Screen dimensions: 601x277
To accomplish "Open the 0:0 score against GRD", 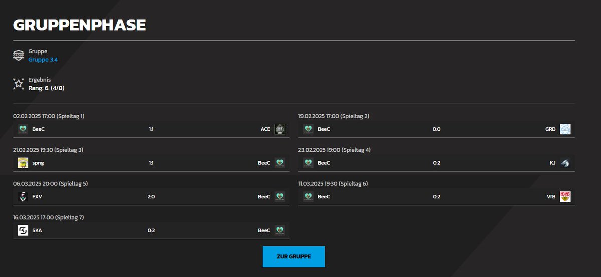I will pyautogui.click(x=437, y=129).
